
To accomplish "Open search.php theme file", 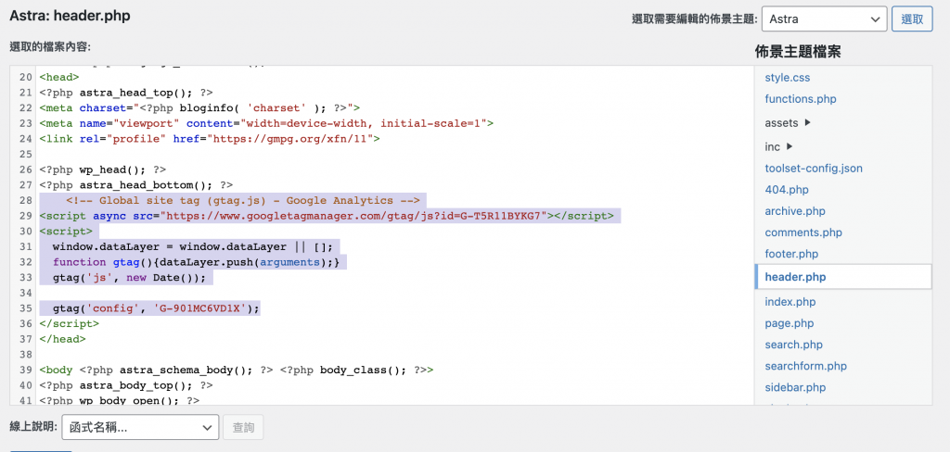I will point(793,345).
